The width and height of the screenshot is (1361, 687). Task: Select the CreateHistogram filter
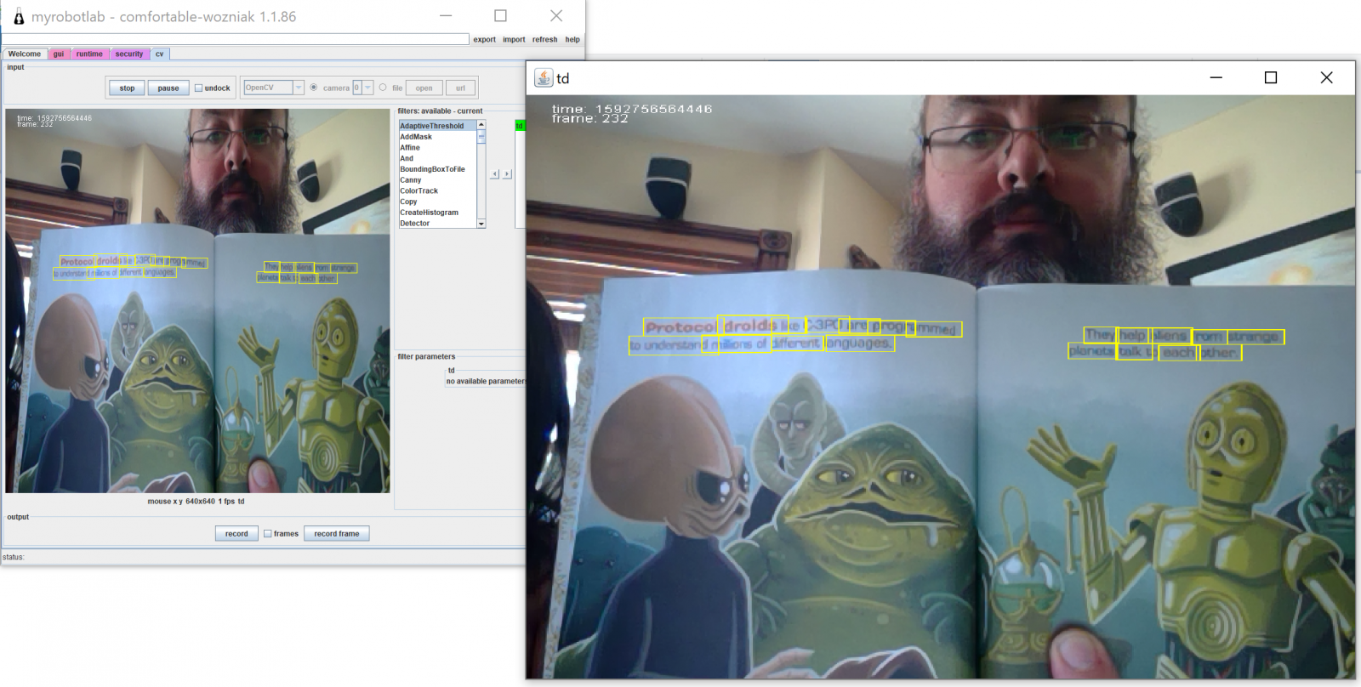click(x=438, y=213)
